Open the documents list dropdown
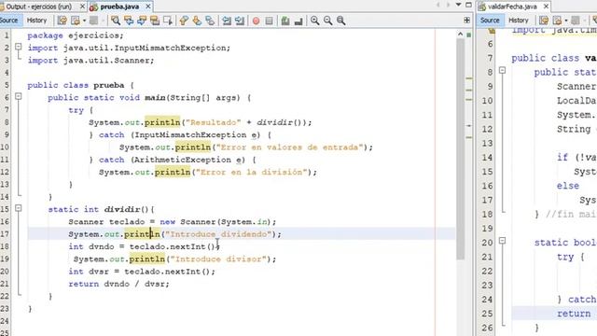This screenshot has width=597, height=336. 459,5
